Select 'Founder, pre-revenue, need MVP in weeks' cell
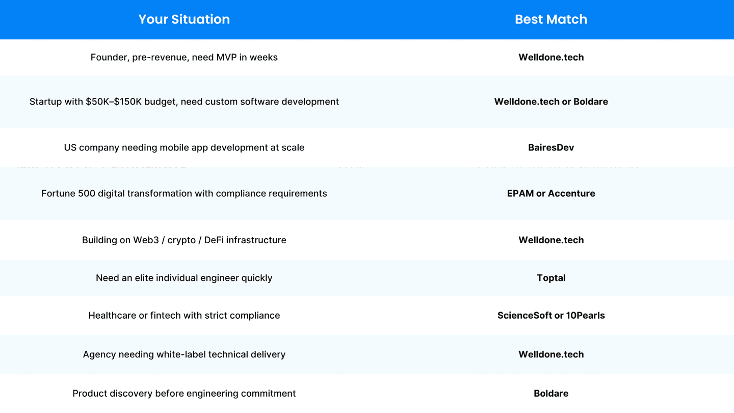This screenshot has height=413, width=734. pos(184,57)
